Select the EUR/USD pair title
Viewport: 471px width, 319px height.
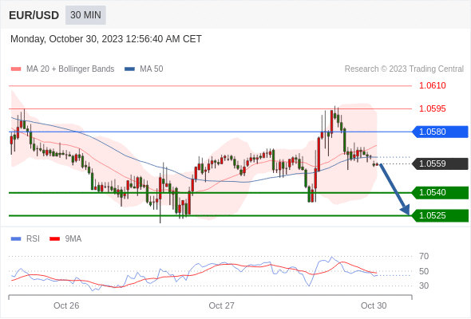coord(34,15)
